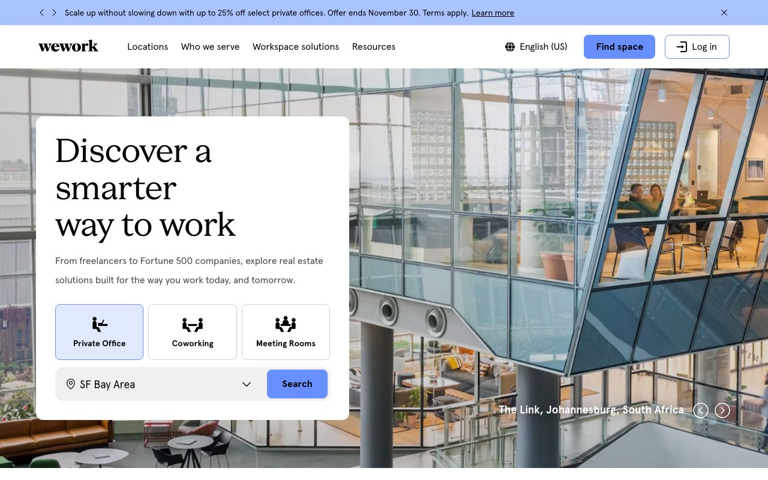Open the Learn more link in banner
768x480 pixels.
click(x=493, y=13)
